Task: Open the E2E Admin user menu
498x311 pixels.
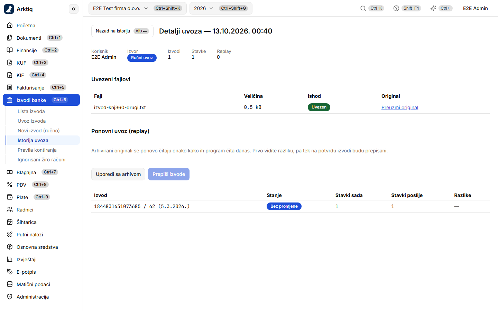Action: click(475, 8)
